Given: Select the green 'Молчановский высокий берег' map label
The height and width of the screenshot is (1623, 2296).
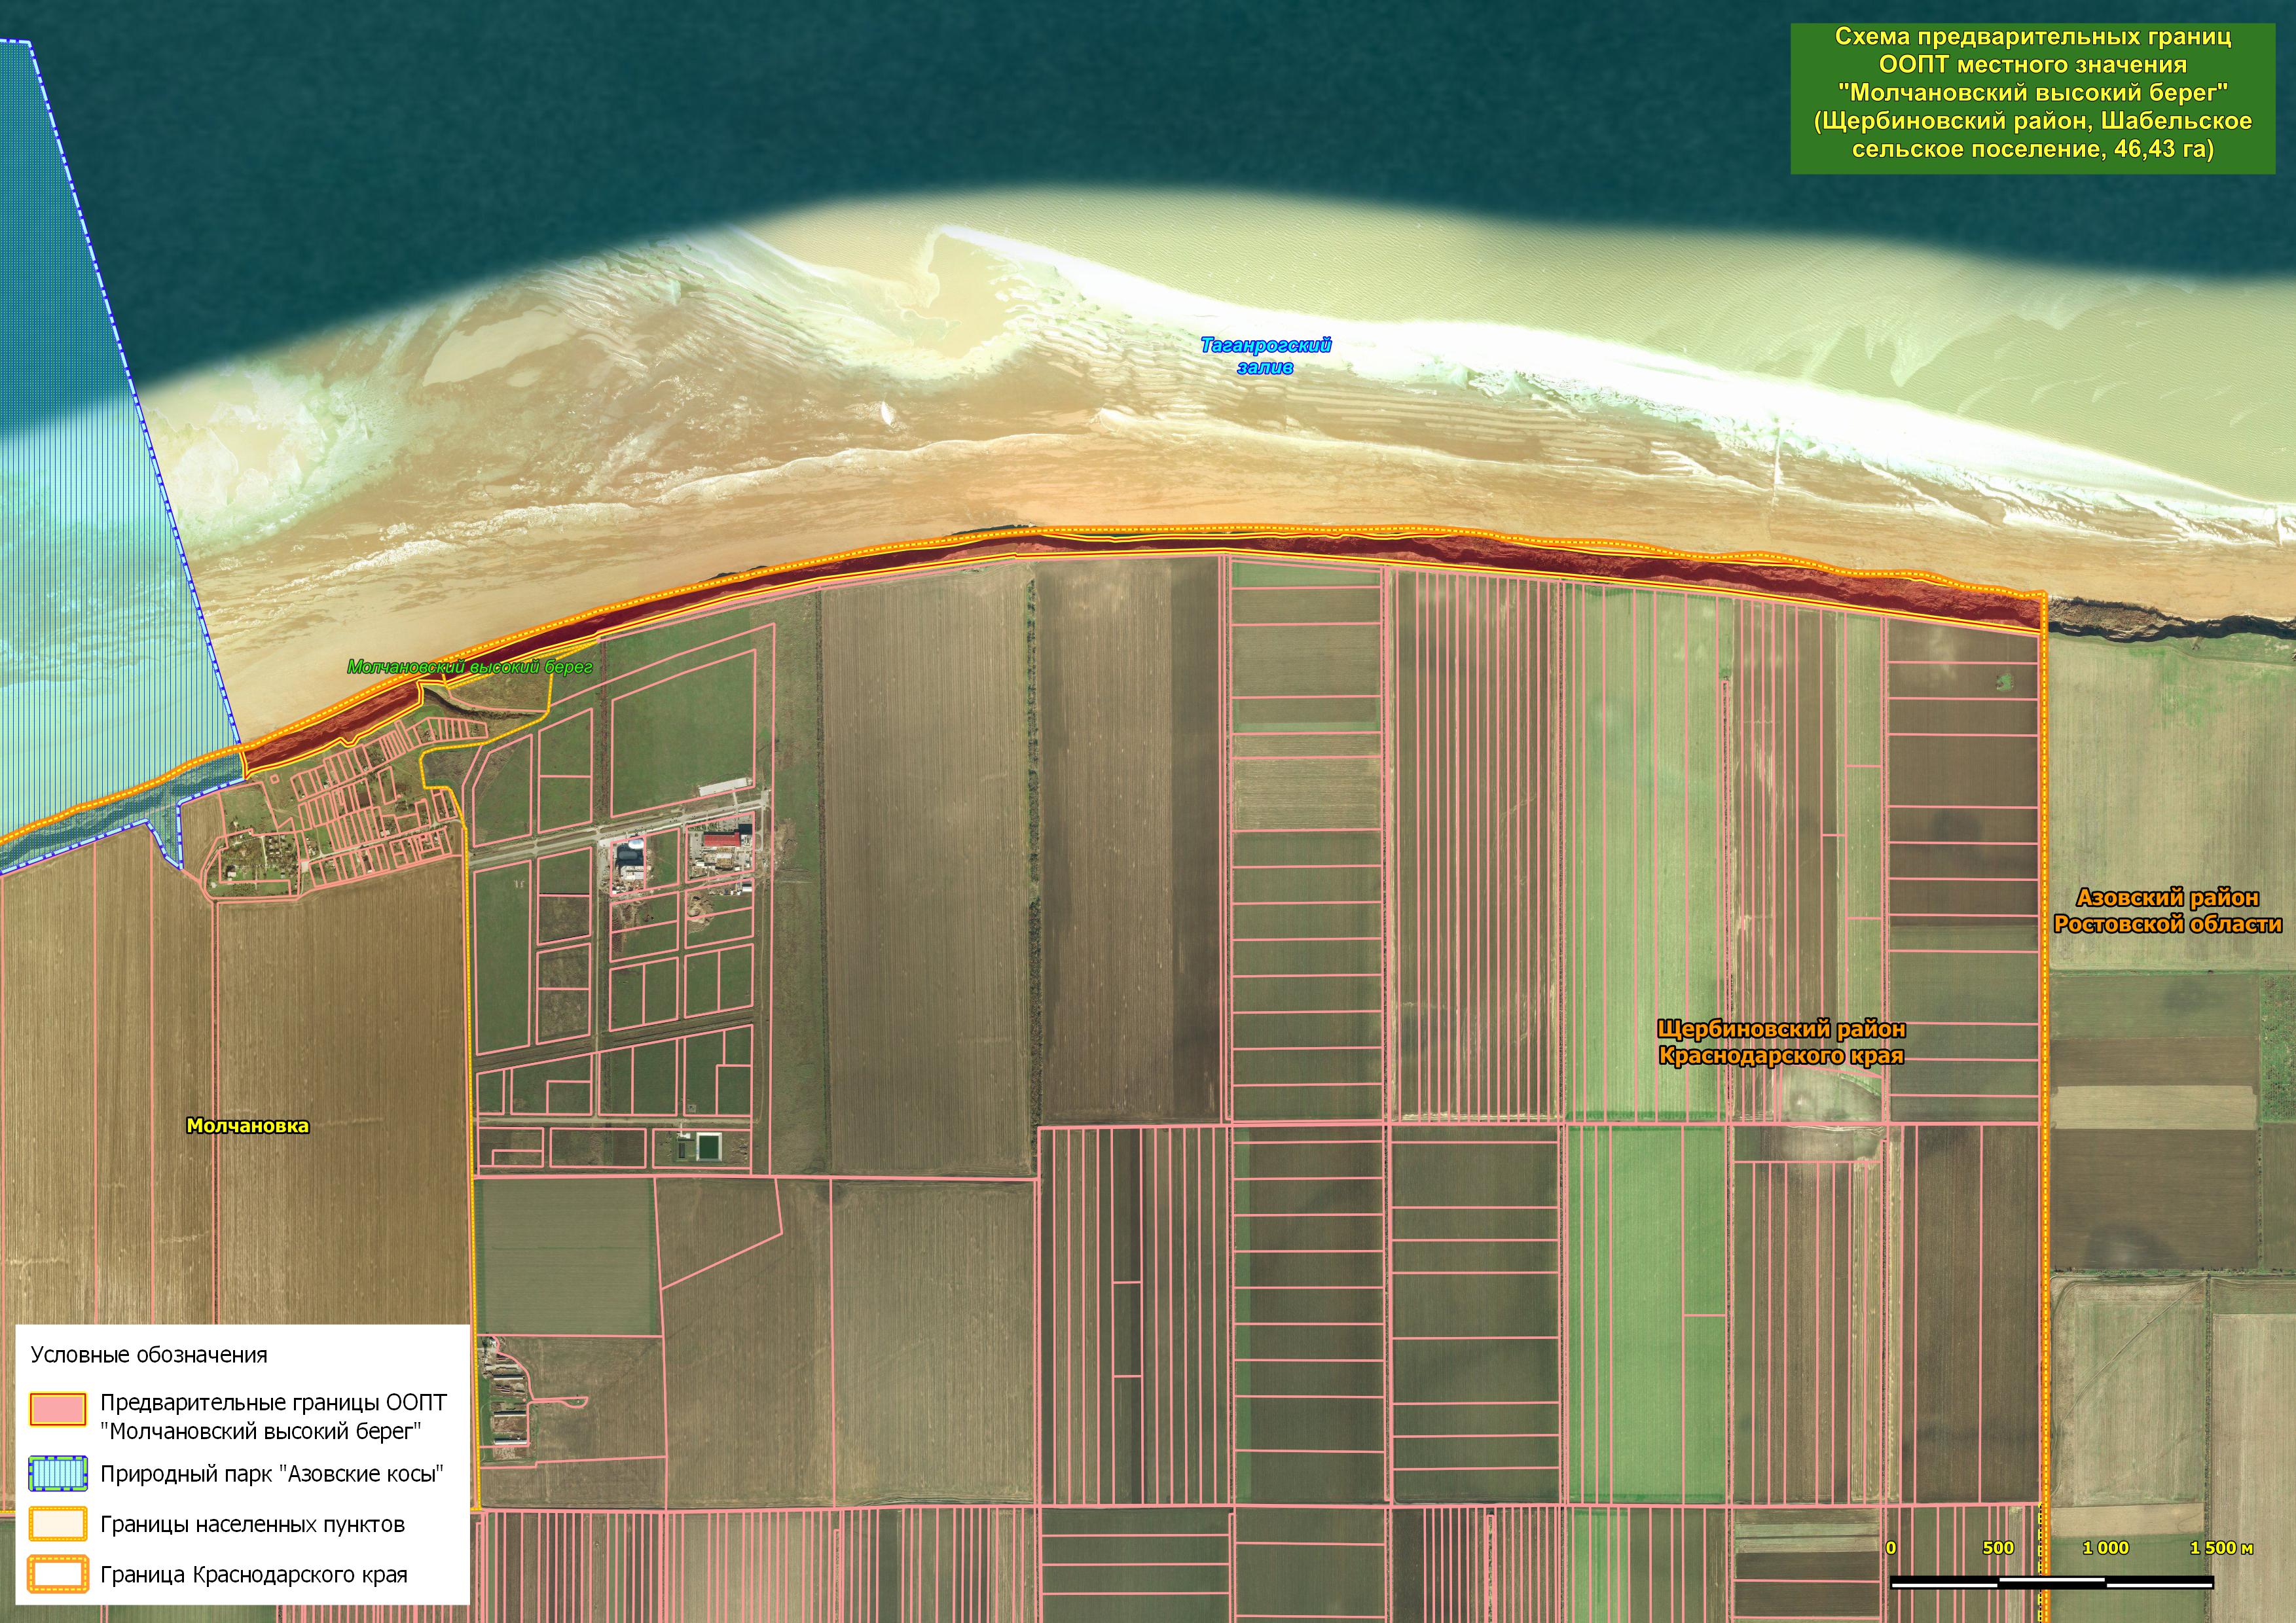Looking at the screenshot, I should coord(470,667).
